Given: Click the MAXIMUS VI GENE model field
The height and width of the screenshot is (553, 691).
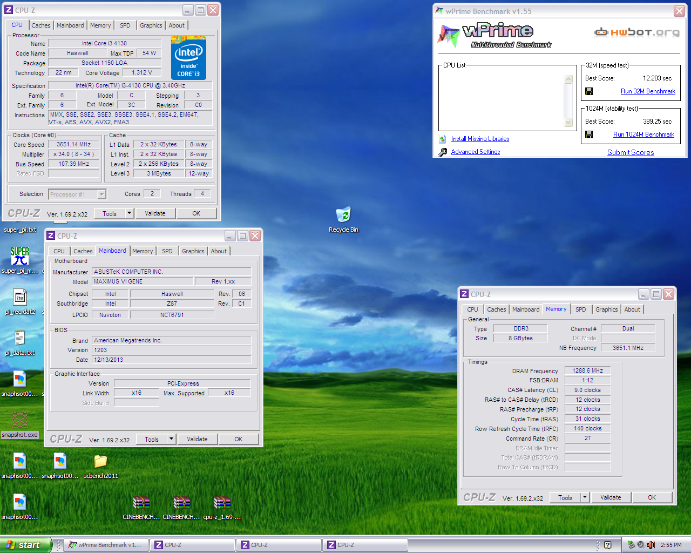Looking at the screenshot, I should [x=143, y=281].
